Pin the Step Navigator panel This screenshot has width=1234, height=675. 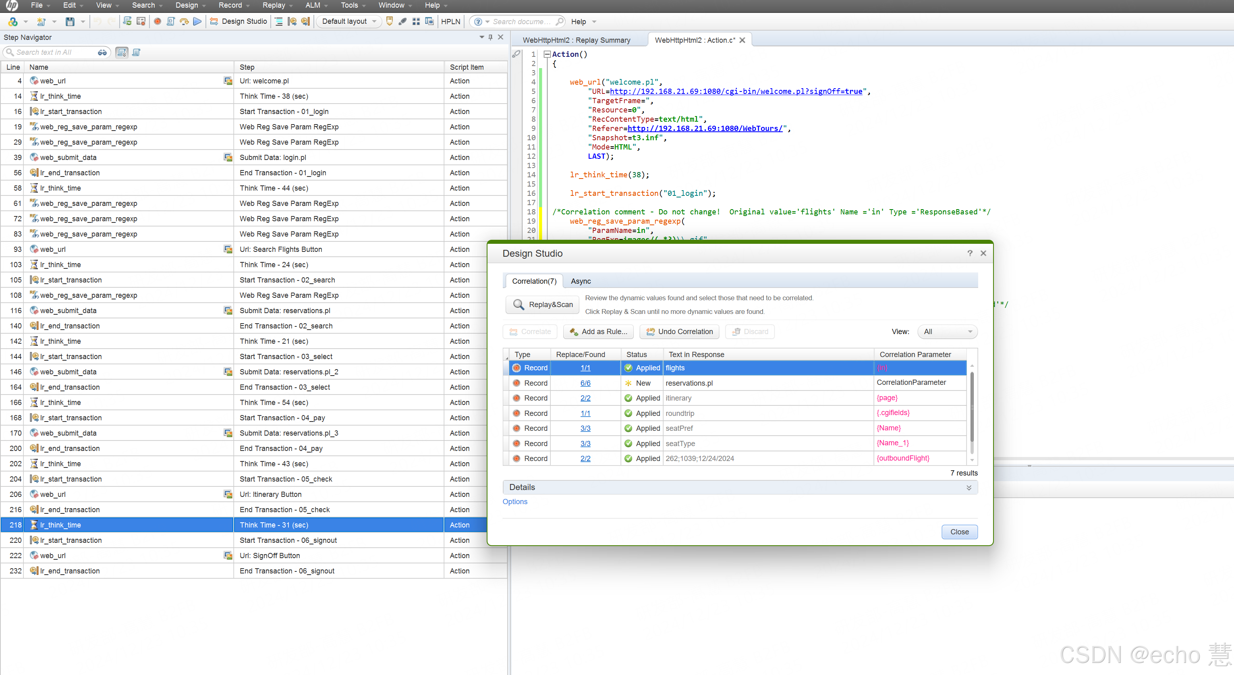click(x=491, y=37)
